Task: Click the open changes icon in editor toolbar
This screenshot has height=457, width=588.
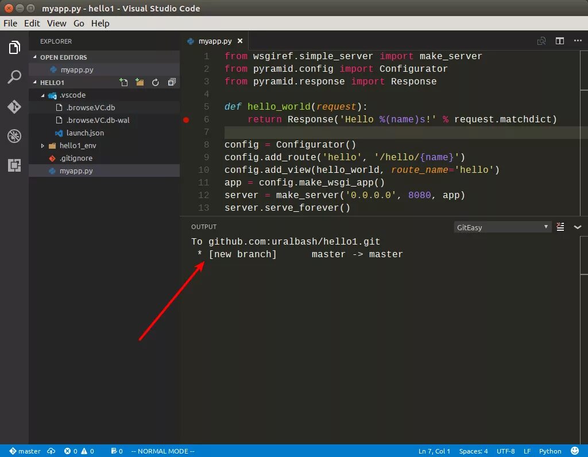Action: 541,41
